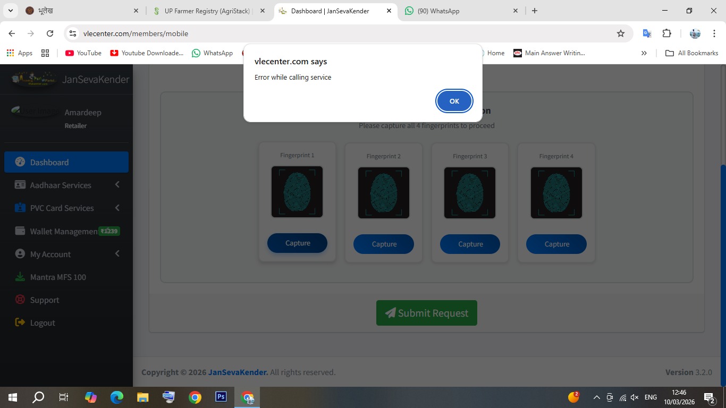Switch to the UP Farmer Registry tab

click(207, 11)
